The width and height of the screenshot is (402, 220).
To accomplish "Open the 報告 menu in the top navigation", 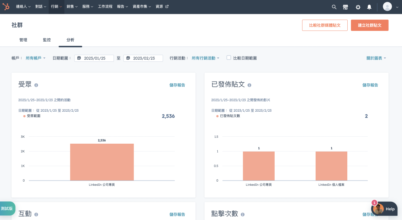I will tap(122, 6).
